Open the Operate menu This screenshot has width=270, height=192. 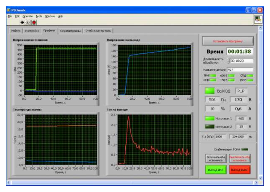pos(28,16)
